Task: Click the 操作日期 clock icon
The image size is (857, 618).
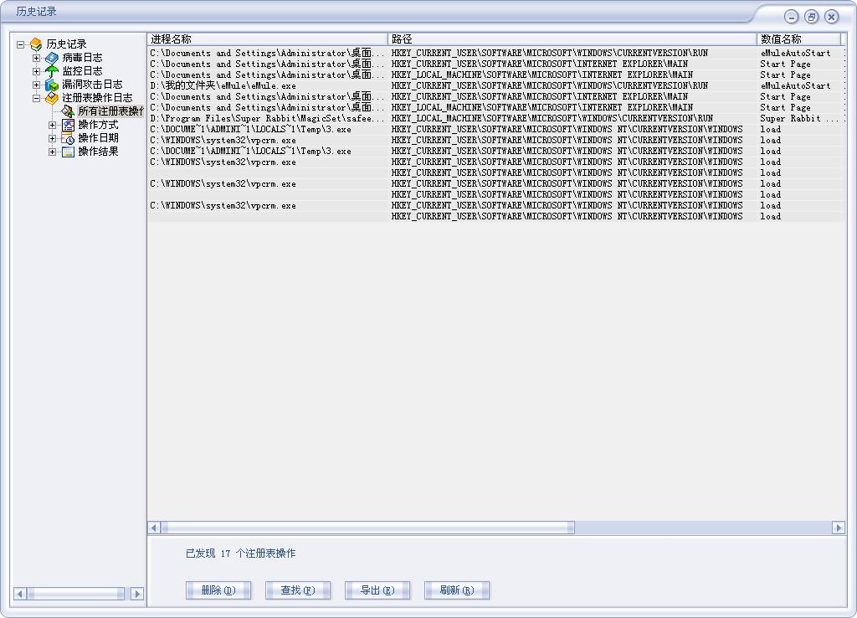Action: (68, 138)
